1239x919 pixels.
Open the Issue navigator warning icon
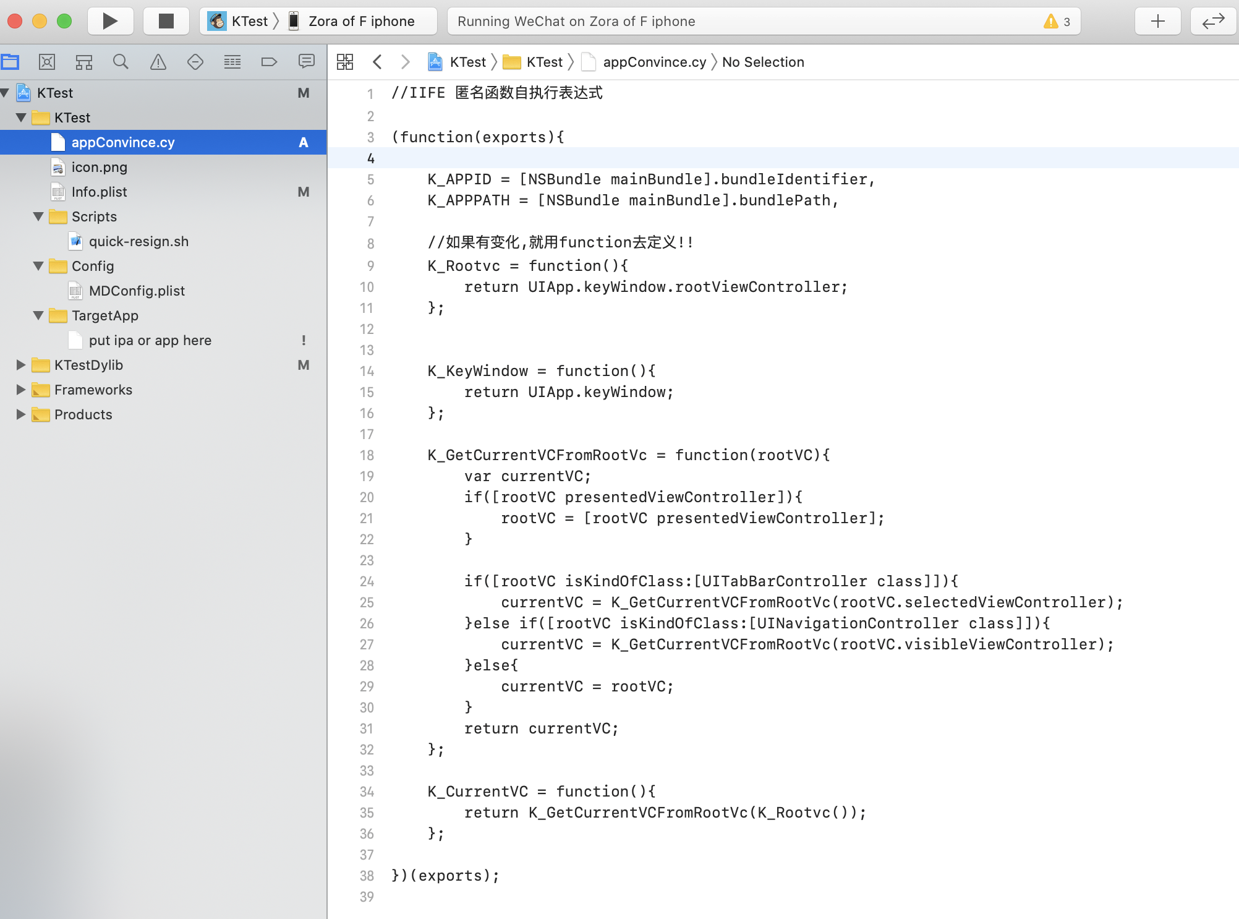[158, 62]
